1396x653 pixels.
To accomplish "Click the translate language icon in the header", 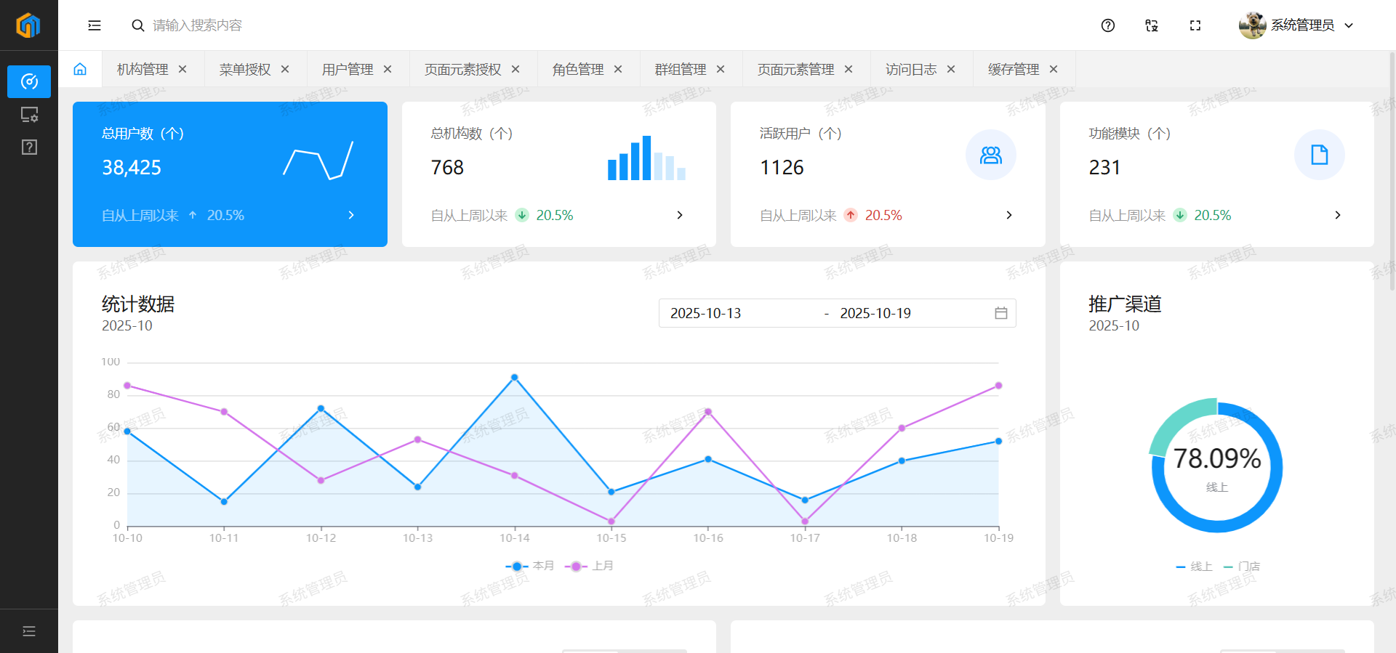I will [1151, 25].
